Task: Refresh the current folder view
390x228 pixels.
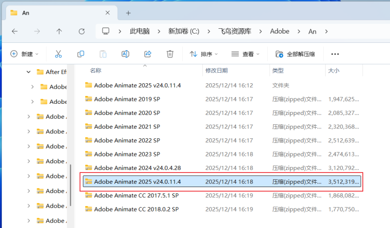Action: pos(81,31)
